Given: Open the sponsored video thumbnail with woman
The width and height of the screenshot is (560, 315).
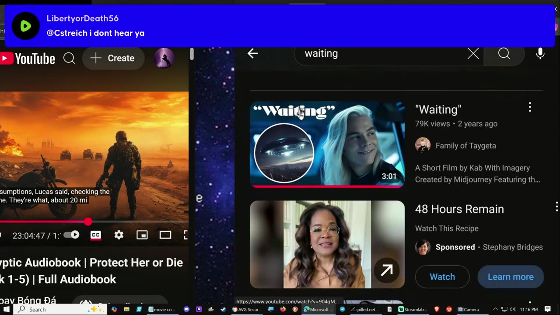Looking at the screenshot, I should (327, 245).
